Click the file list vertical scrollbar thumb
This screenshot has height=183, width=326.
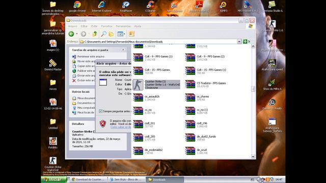[253, 89]
